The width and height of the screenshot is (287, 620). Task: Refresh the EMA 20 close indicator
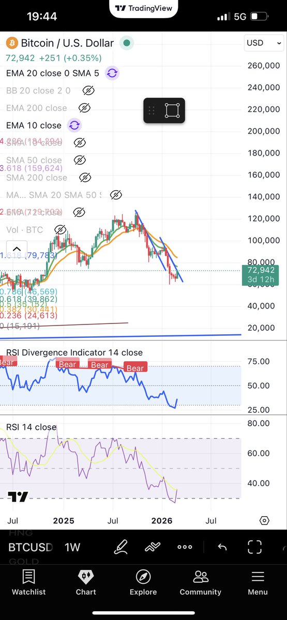tap(112, 73)
